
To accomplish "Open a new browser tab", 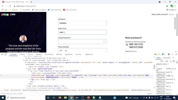I will (x=31, y=2).
